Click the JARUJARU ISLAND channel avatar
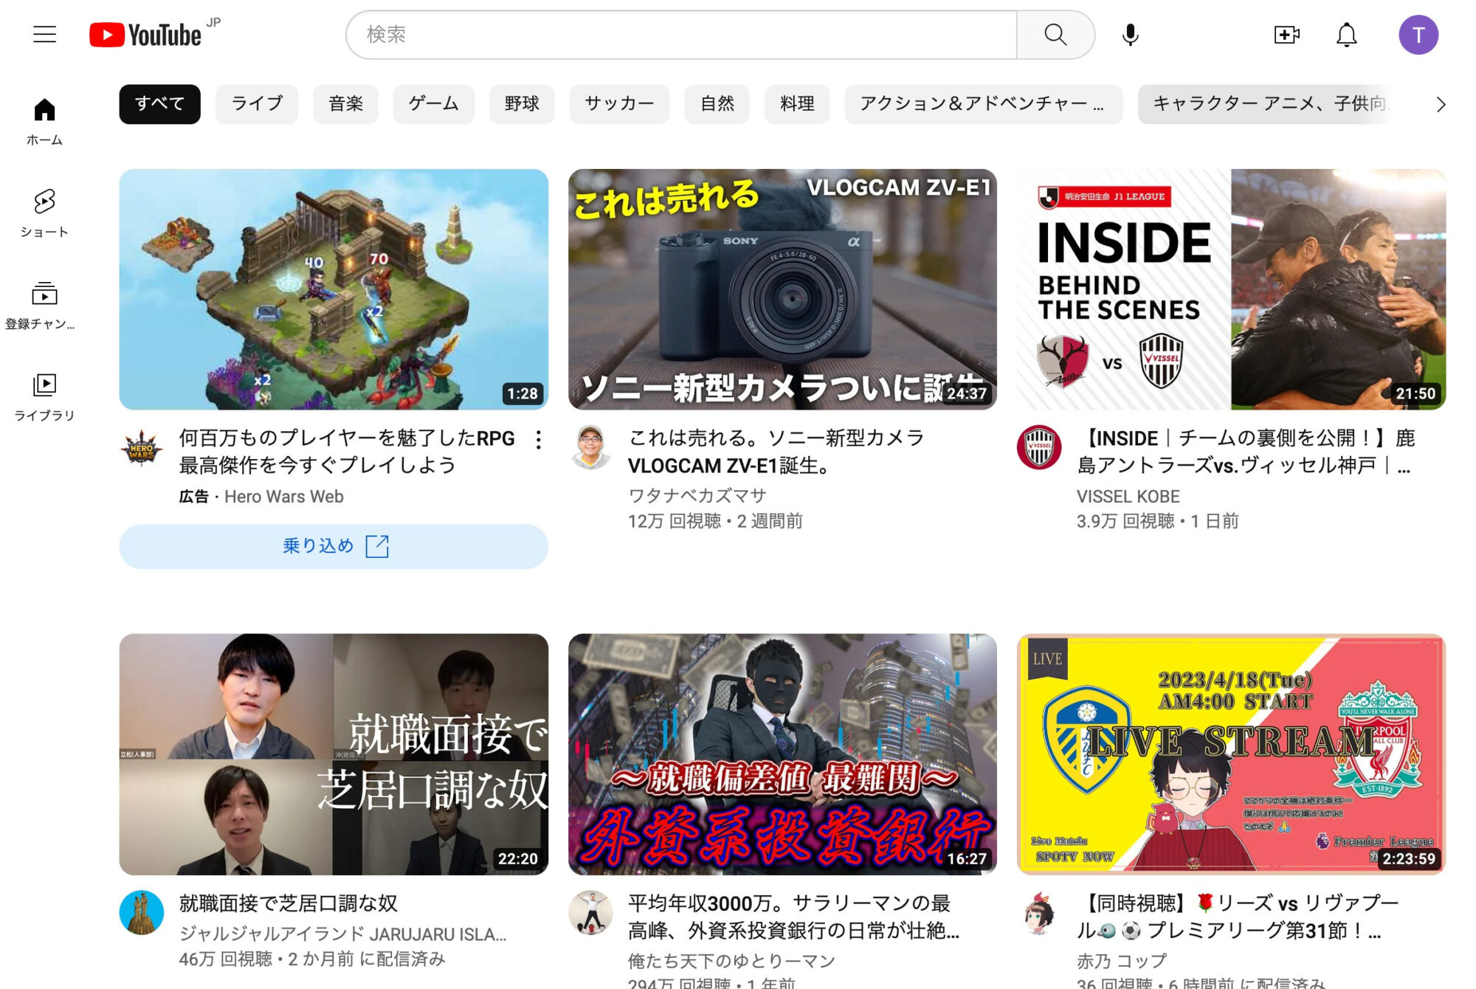The height and width of the screenshot is (989, 1476). [142, 912]
